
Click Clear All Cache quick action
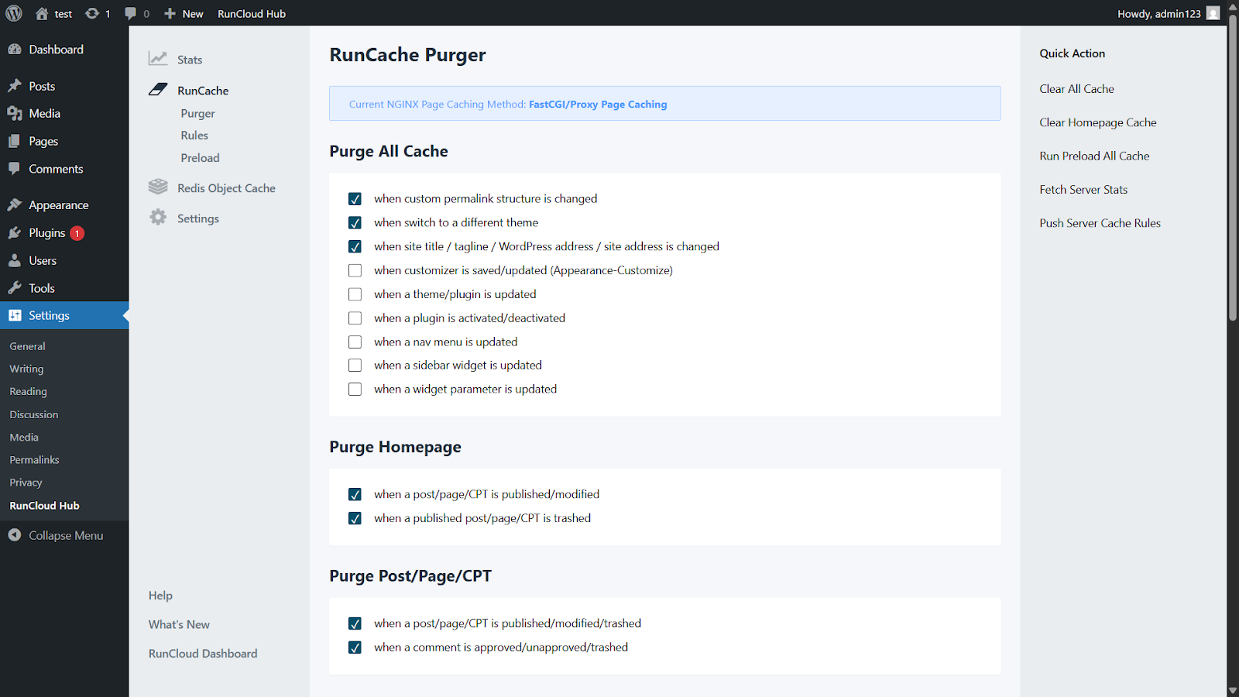pos(1076,89)
